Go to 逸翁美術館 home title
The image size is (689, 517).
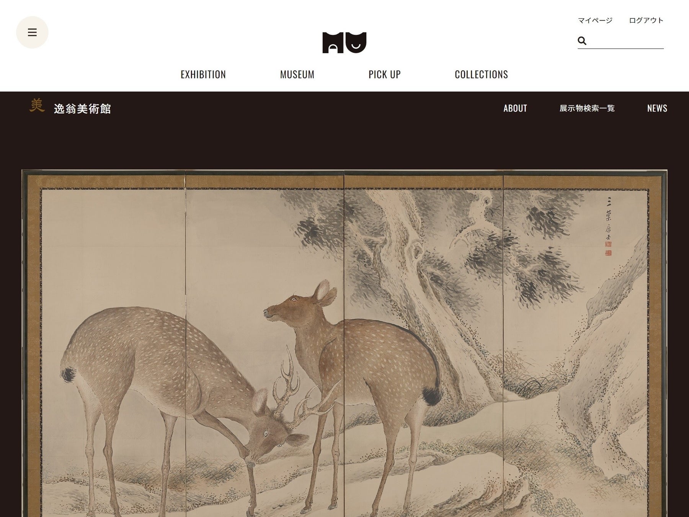pyautogui.click(x=82, y=109)
